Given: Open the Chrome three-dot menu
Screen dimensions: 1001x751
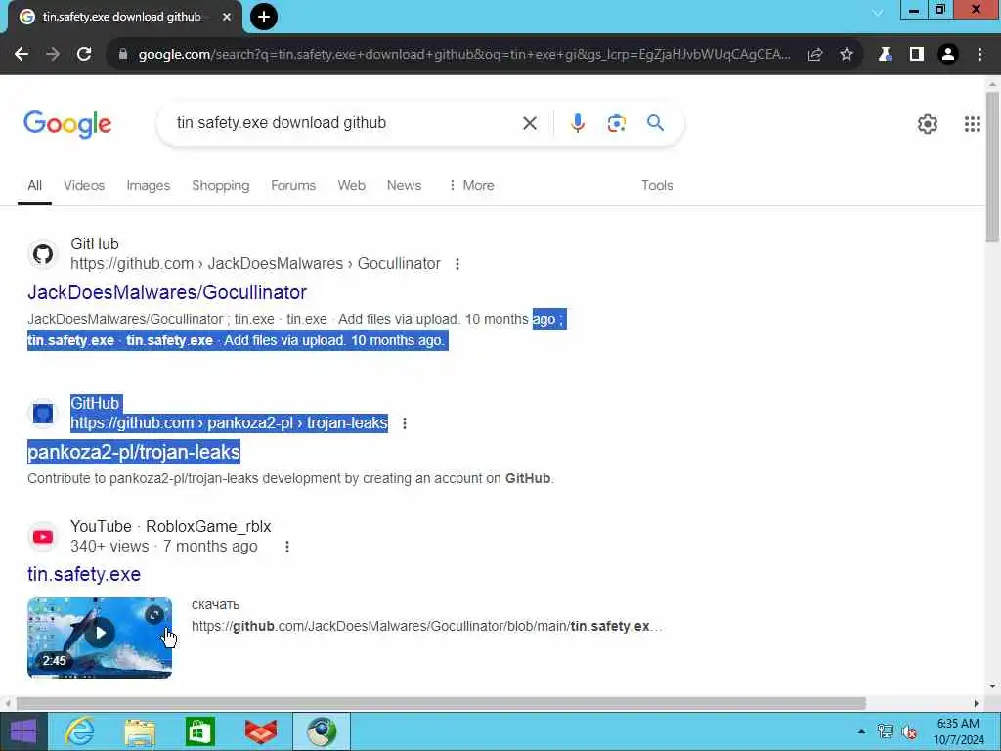Looking at the screenshot, I should 979,55.
